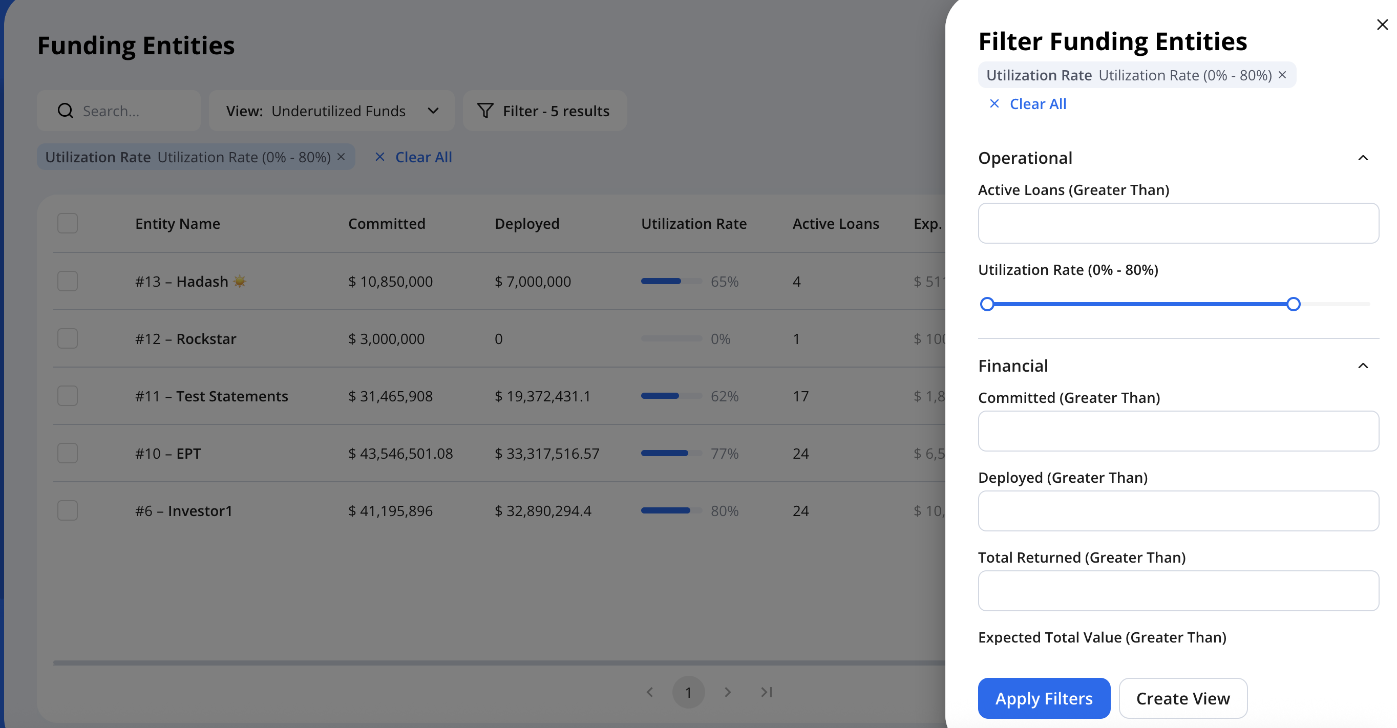Check the #10 – EPT row checkbox
The height and width of the screenshot is (728, 1397).
68,453
